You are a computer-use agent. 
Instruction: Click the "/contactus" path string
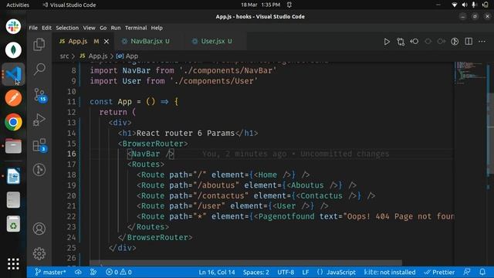221,195
